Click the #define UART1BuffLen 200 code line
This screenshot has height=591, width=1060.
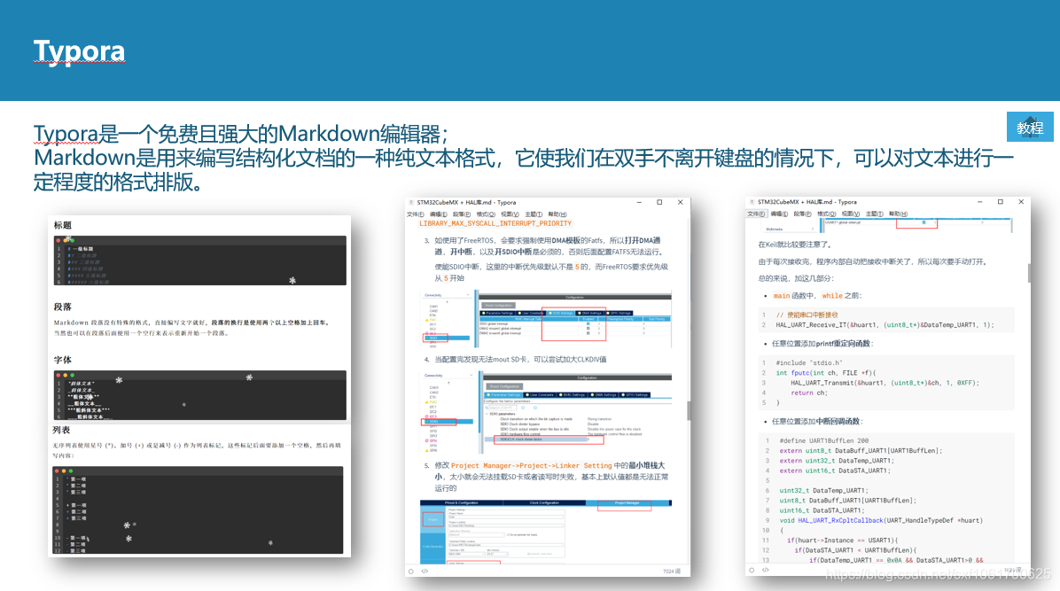coord(823,440)
